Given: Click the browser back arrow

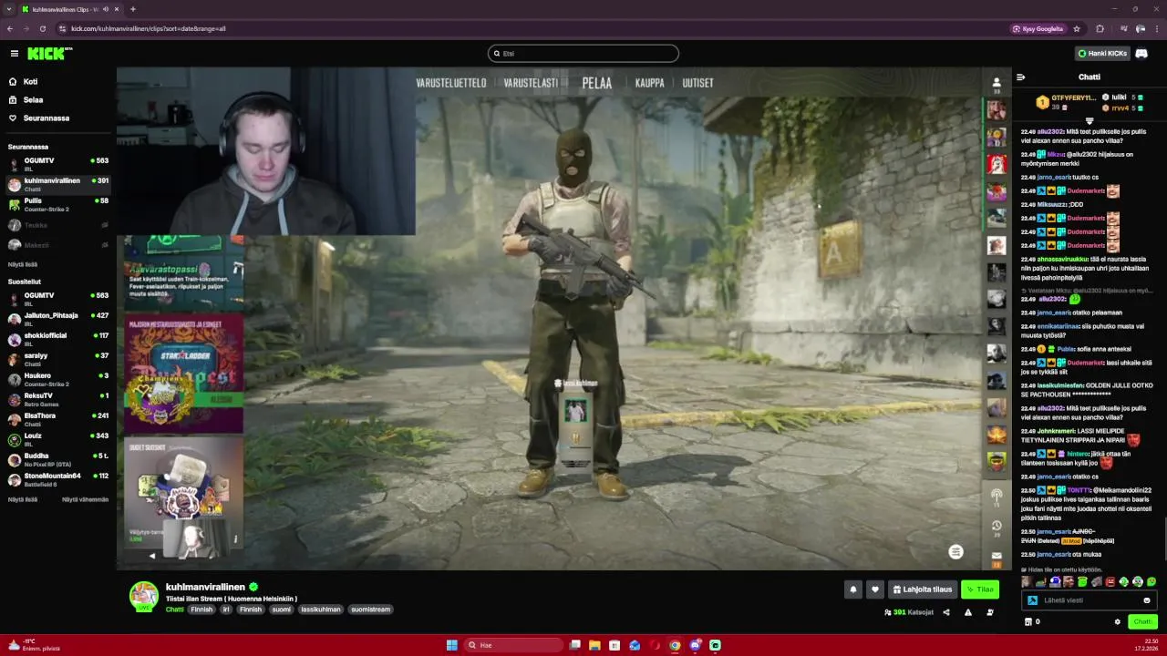Looking at the screenshot, I should click(x=11, y=29).
